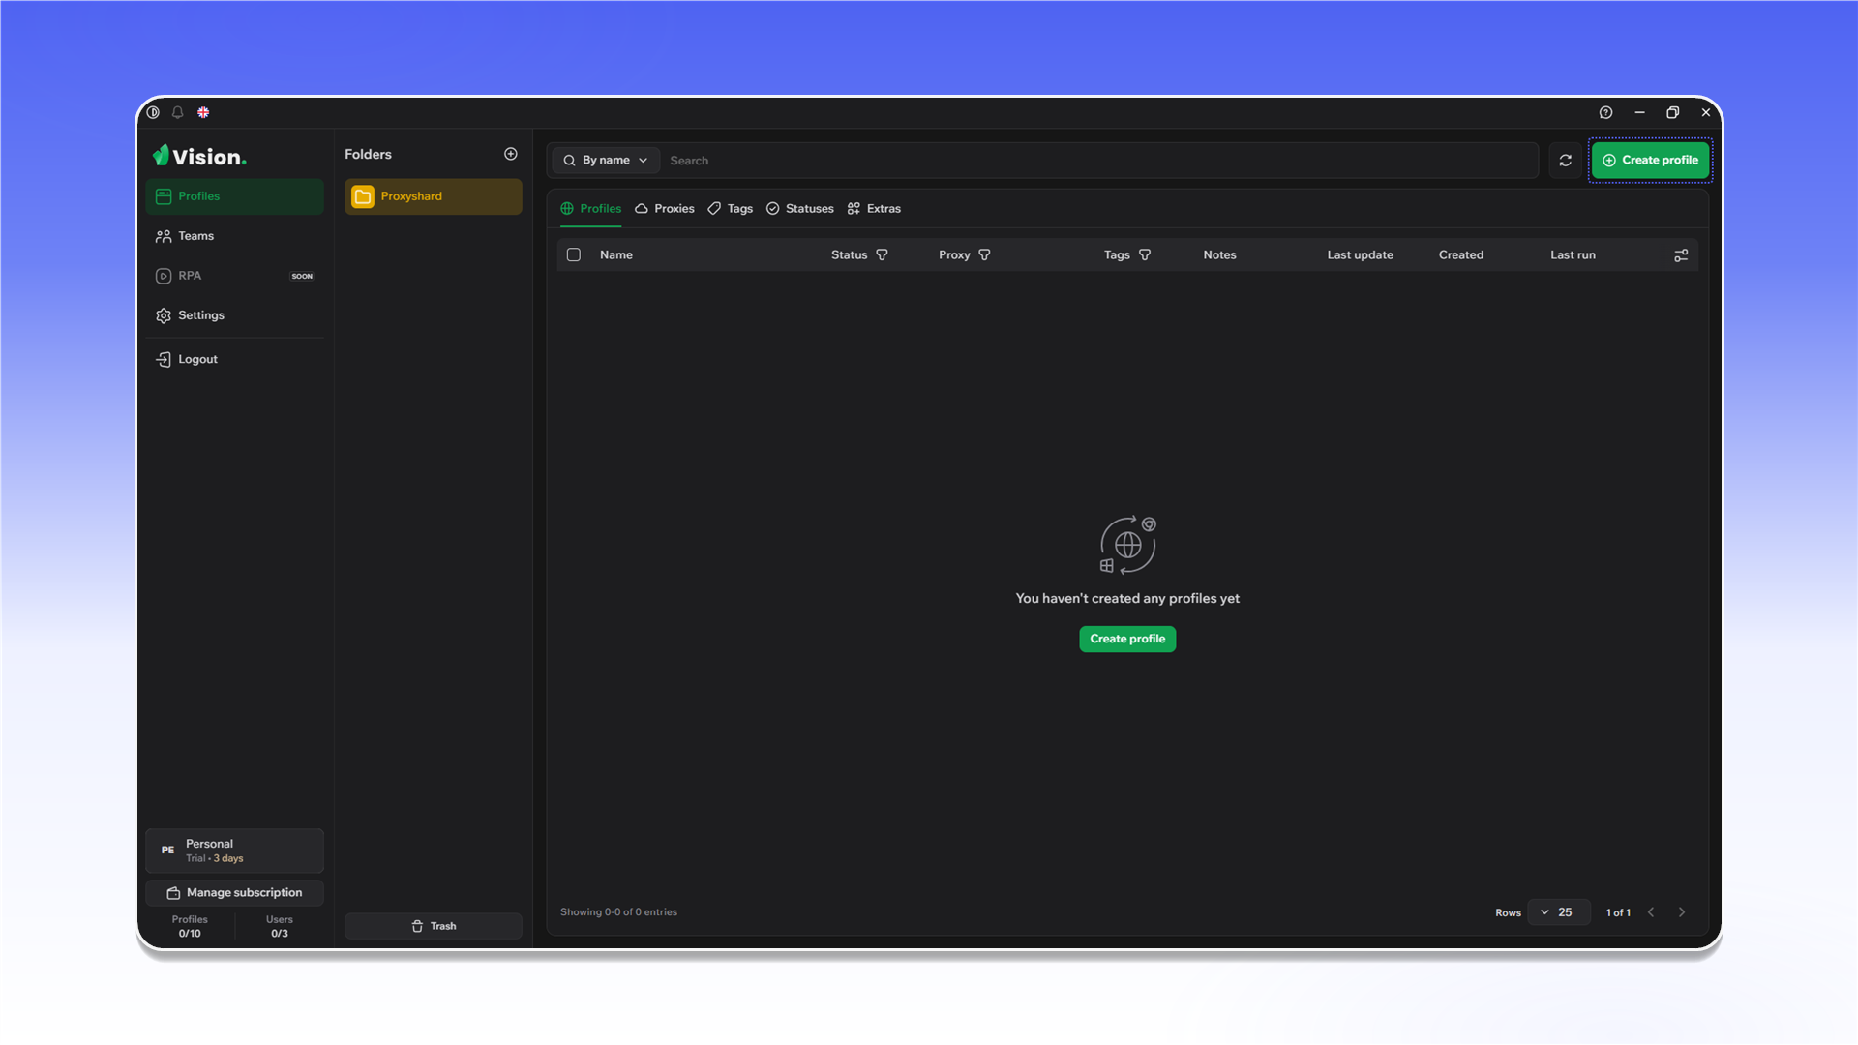This screenshot has height=1045, width=1858.
Task: Refresh the profiles list
Action: 1565,161
